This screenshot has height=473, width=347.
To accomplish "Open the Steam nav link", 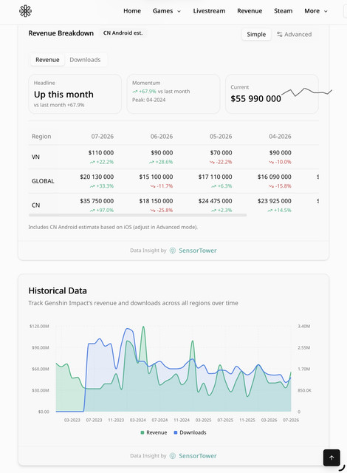I will click(284, 11).
